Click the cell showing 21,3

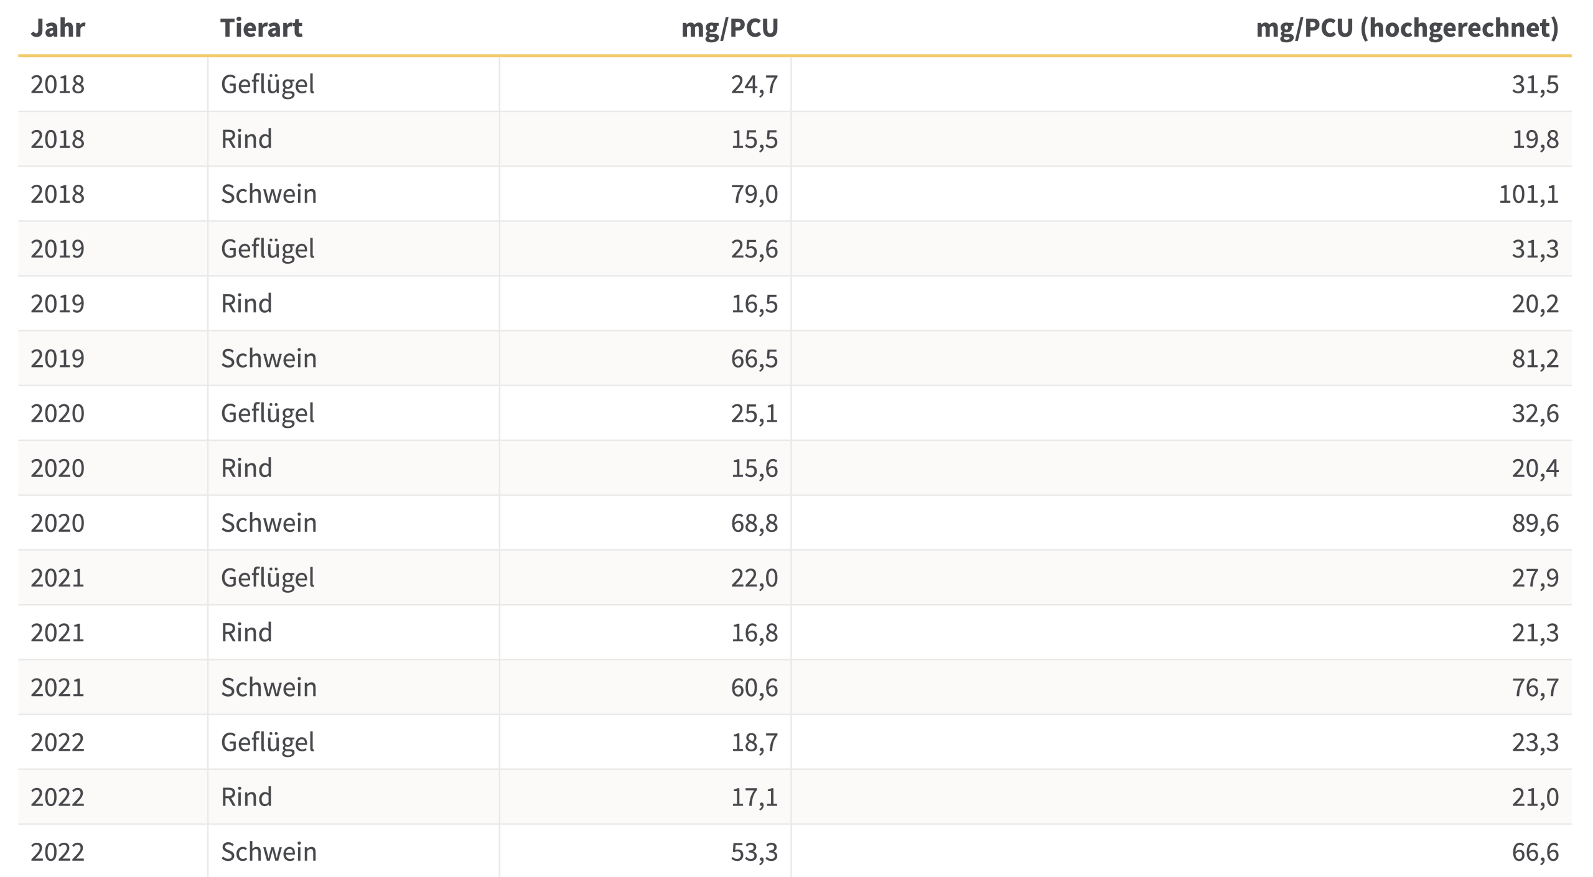1535,633
